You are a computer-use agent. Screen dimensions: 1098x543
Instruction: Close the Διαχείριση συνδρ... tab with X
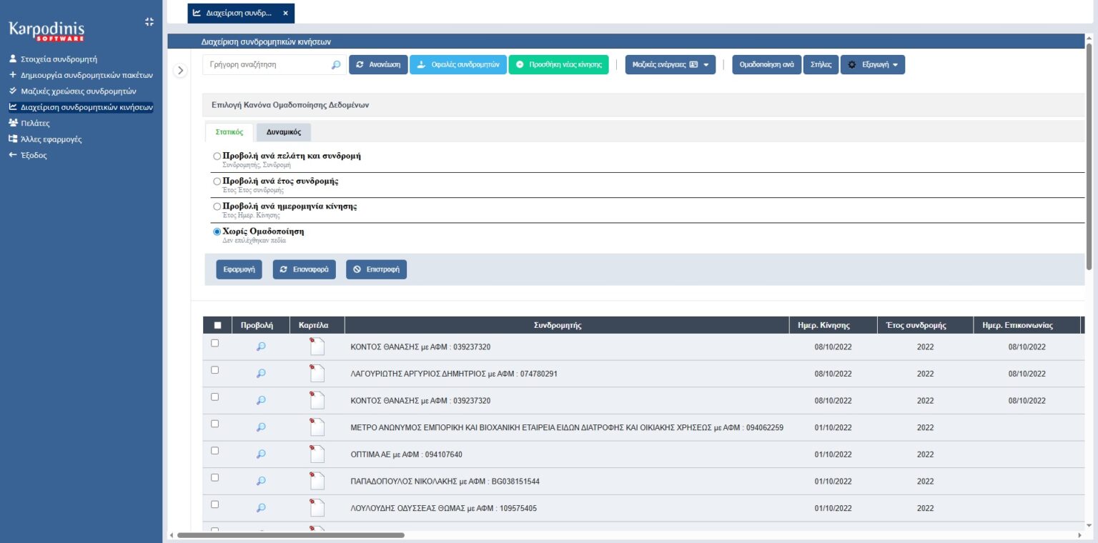[x=285, y=13]
